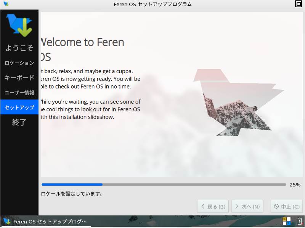
Task: Click the Feren OS icon in title bar
Action: coord(6,4)
